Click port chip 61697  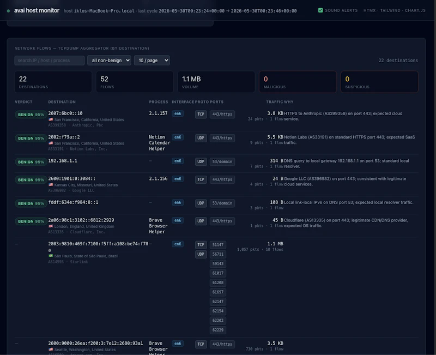217,292
